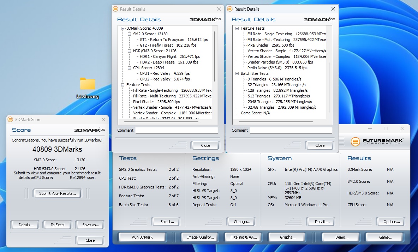
Task: Click the vertical scrollbar in the left Result Details
Action: click(215, 56)
